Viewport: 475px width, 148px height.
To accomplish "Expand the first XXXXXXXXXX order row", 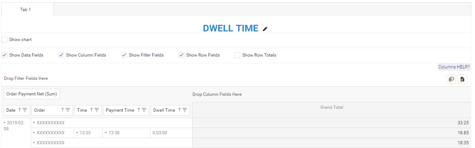I will point(34,122).
